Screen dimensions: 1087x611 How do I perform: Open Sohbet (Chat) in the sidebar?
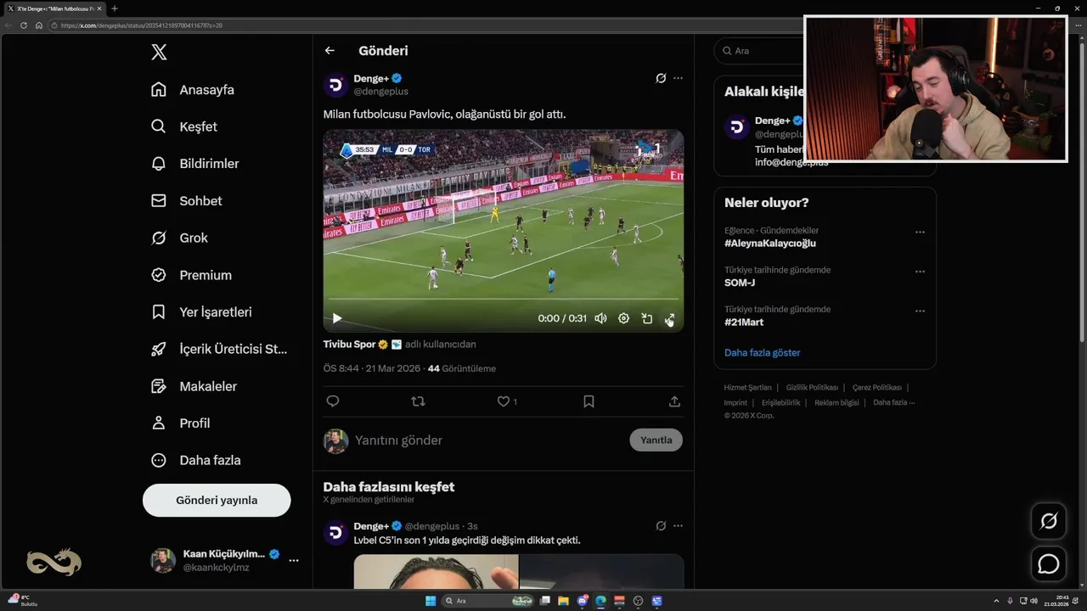pyautogui.click(x=186, y=201)
